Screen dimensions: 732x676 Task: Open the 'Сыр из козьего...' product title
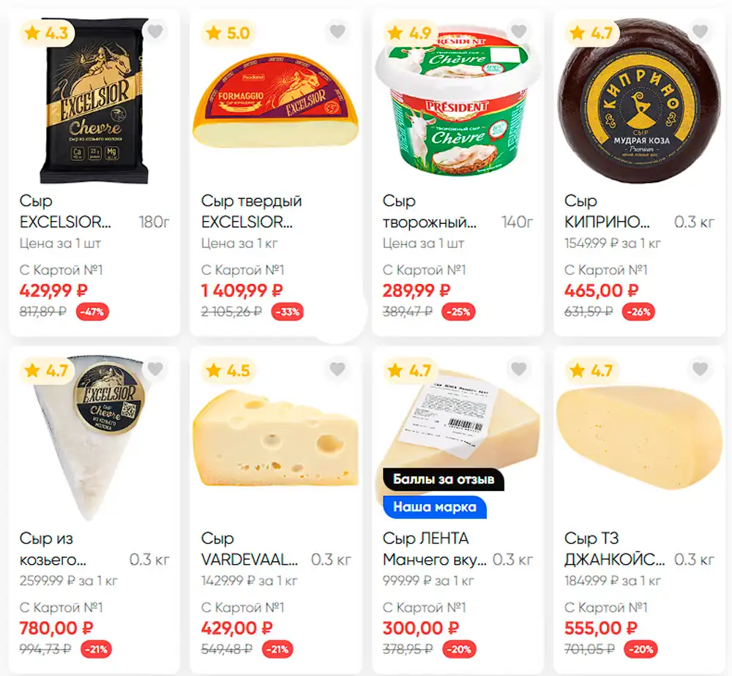click(x=53, y=549)
